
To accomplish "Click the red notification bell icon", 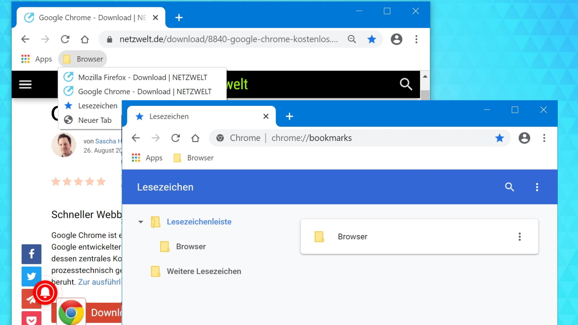I will (45, 292).
